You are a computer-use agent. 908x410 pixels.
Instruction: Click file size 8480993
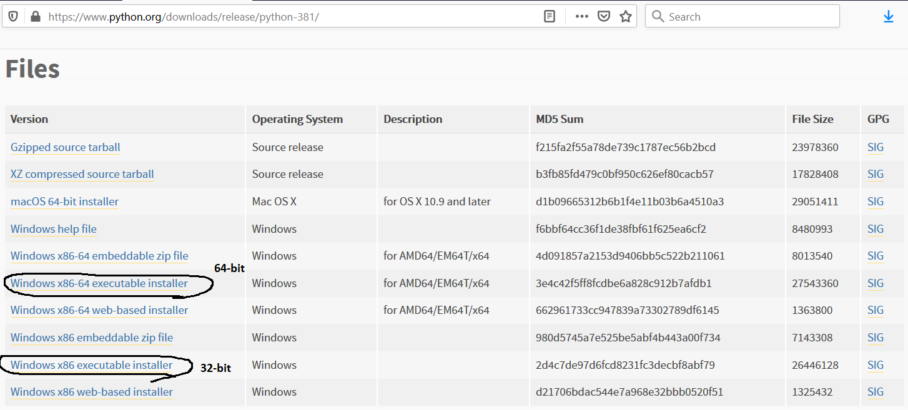[x=812, y=229]
